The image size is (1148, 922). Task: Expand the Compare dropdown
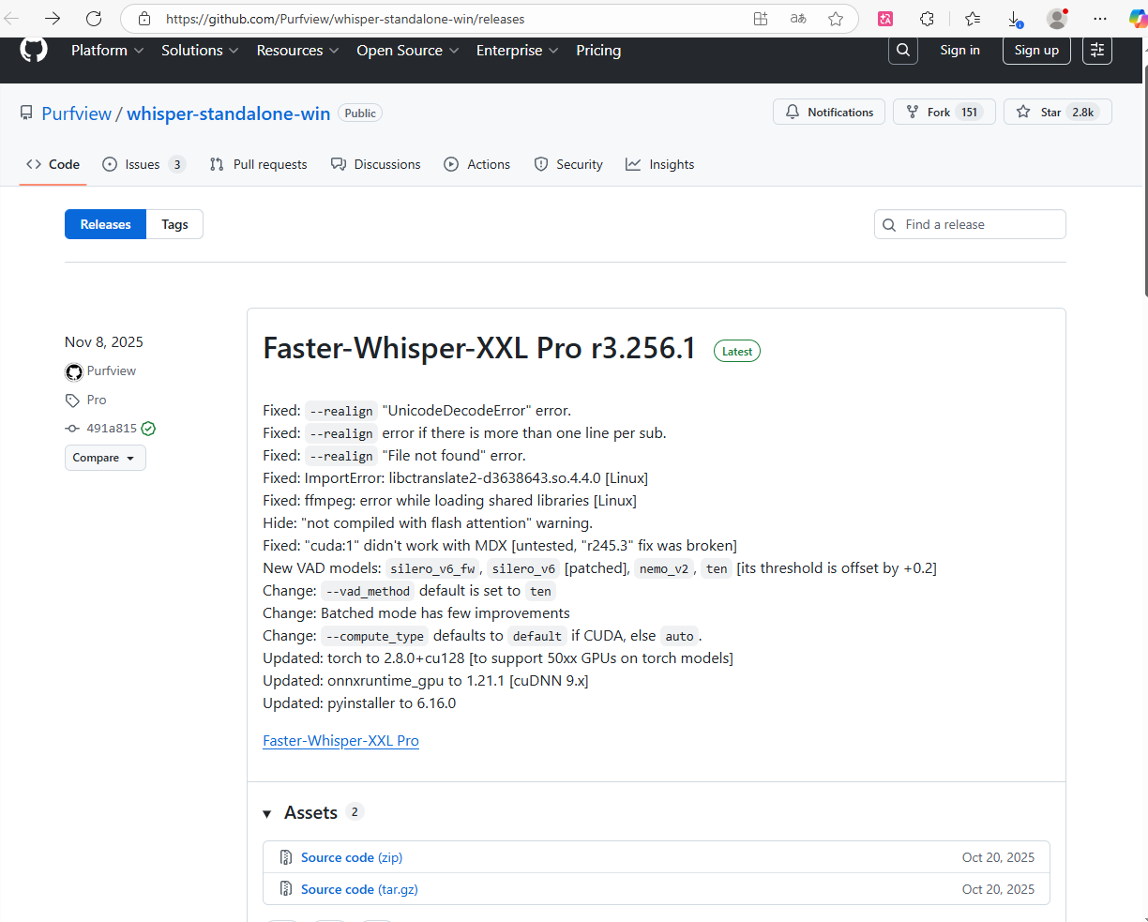[104, 458]
